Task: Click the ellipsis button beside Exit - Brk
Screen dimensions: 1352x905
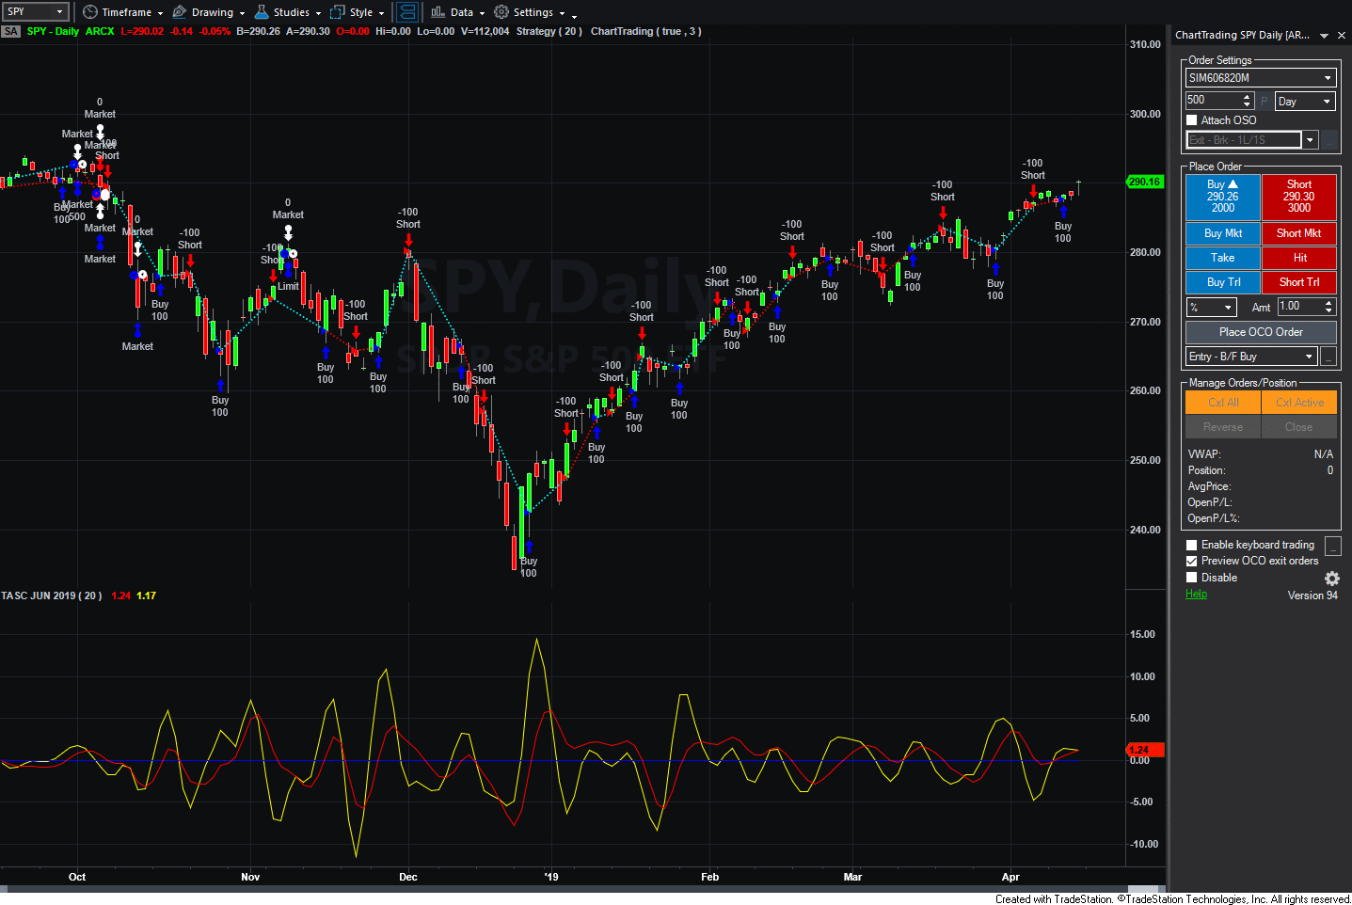Action: 1330,140
